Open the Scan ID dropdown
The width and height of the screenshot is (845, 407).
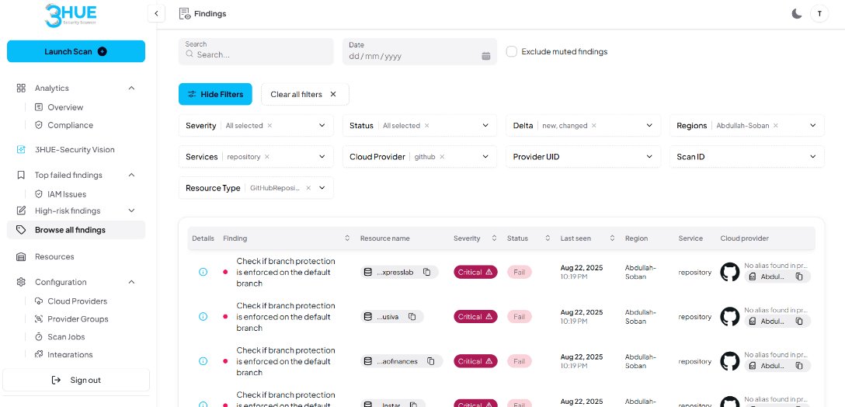click(813, 157)
